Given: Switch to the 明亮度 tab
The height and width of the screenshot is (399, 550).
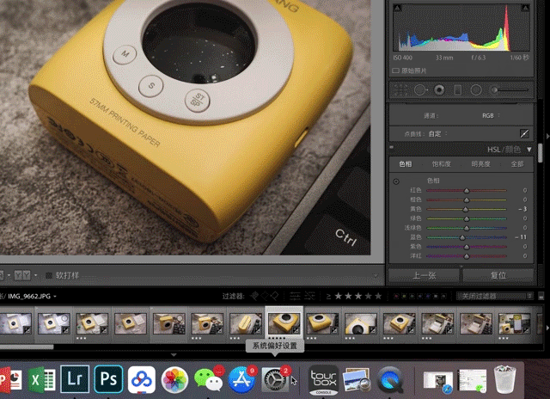Looking at the screenshot, I should click(480, 164).
